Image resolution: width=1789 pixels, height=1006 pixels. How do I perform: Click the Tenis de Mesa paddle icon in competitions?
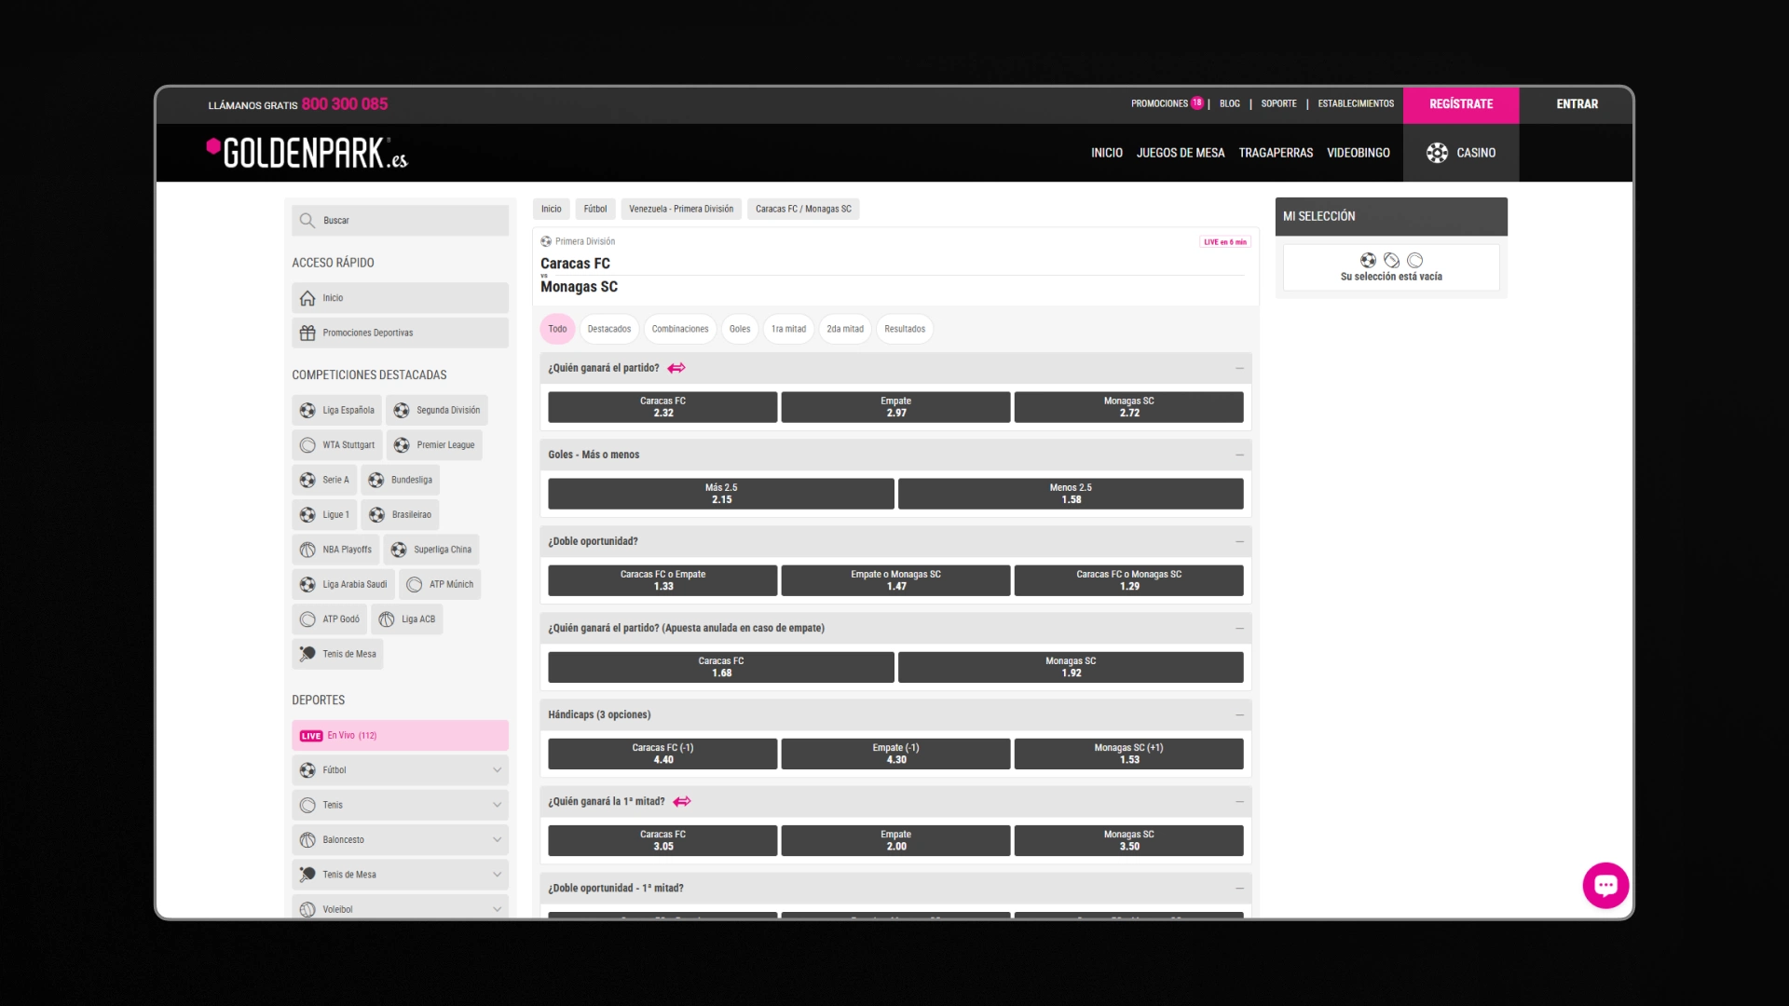click(307, 654)
